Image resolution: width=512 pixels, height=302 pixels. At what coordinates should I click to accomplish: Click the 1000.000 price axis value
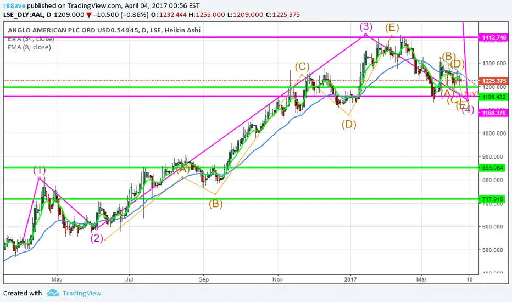tap(494, 133)
